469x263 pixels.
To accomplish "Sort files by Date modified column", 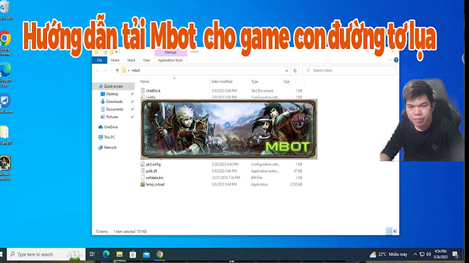I will coord(222,81).
